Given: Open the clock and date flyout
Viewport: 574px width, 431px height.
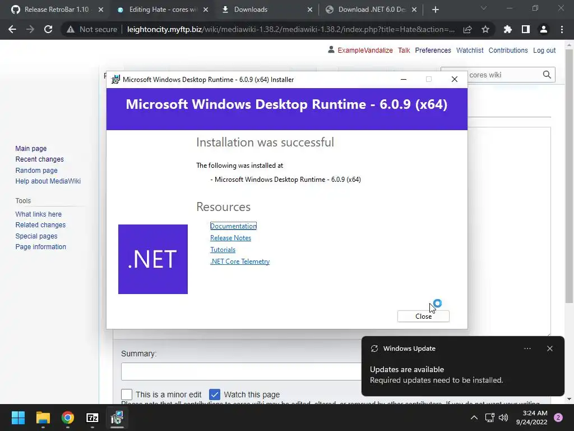Looking at the screenshot, I should click(x=531, y=418).
